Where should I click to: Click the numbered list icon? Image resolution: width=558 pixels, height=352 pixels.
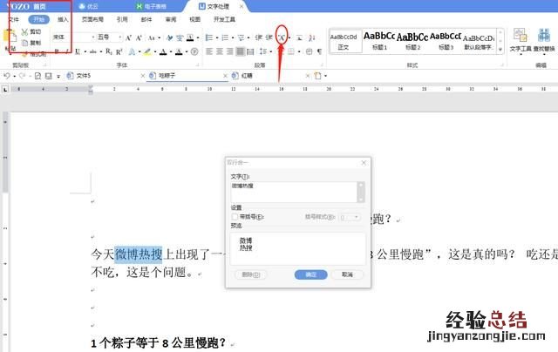[225, 37]
